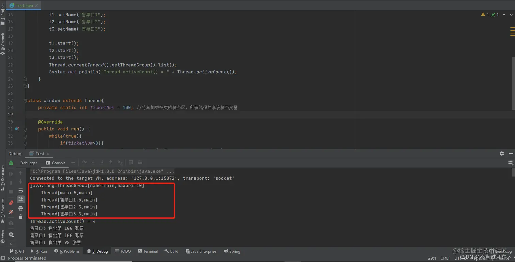Click the console down-arrow stack trace icon
Viewport: 515px width, 262px height.
pos(21,182)
